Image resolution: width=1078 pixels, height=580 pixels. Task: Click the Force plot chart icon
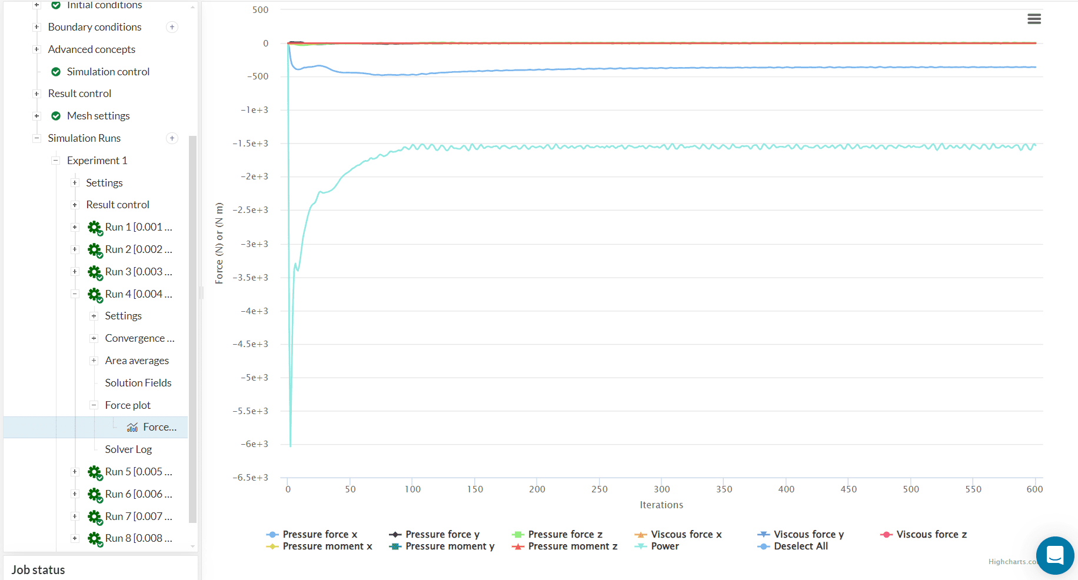pyautogui.click(x=132, y=428)
